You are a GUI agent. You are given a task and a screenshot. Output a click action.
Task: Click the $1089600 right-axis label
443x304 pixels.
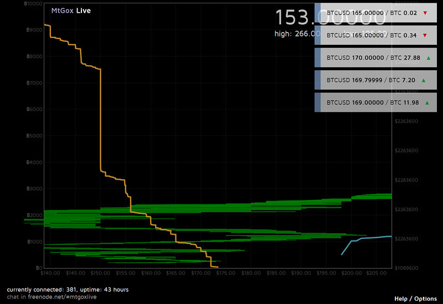point(406,268)
